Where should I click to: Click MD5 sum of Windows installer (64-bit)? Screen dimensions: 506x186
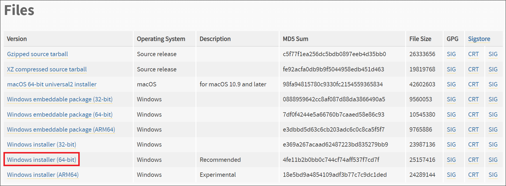[331, 160]
